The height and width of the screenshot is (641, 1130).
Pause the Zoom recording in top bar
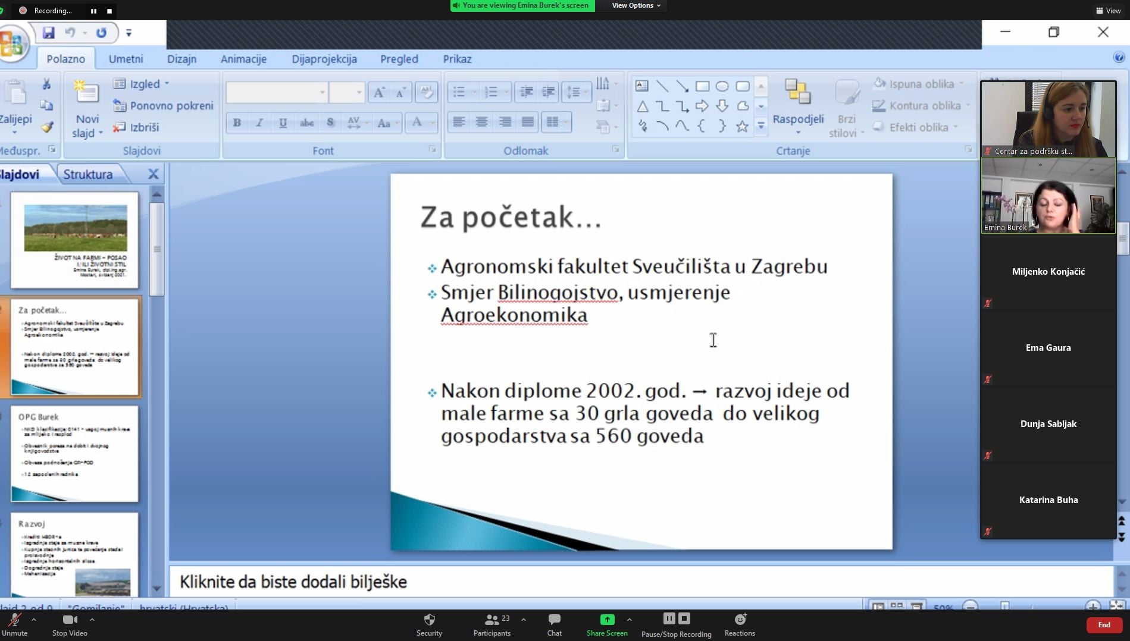93,11
